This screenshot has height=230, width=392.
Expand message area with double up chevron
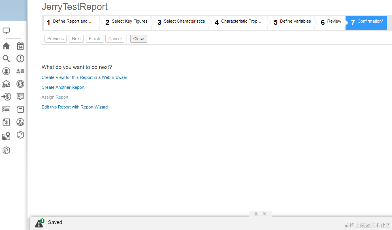tap(256, 214)
